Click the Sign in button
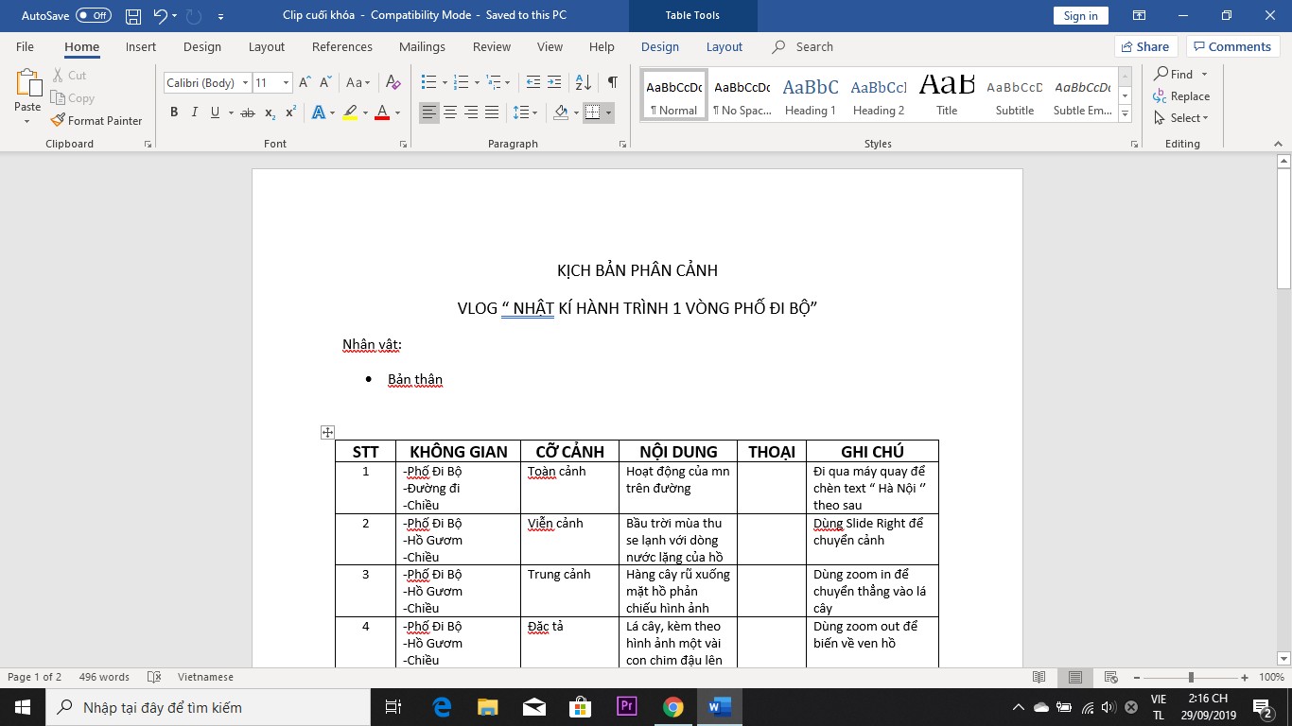This screenshot has height=726, width=1292. tap(1080, 16)
